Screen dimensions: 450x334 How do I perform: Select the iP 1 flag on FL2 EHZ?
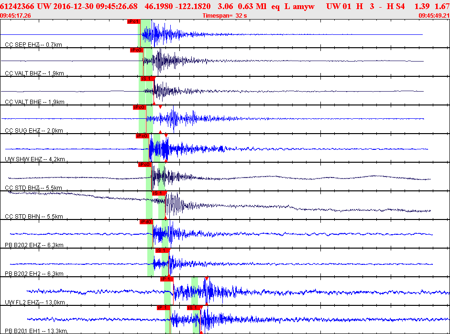[167, 279]
